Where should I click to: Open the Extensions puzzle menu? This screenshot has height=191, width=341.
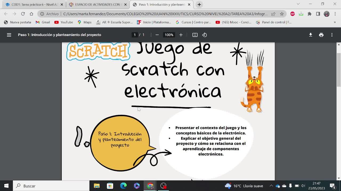[310, 14]
